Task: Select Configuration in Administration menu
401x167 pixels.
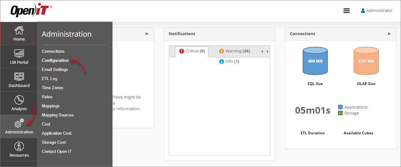Action: (55, 60)
